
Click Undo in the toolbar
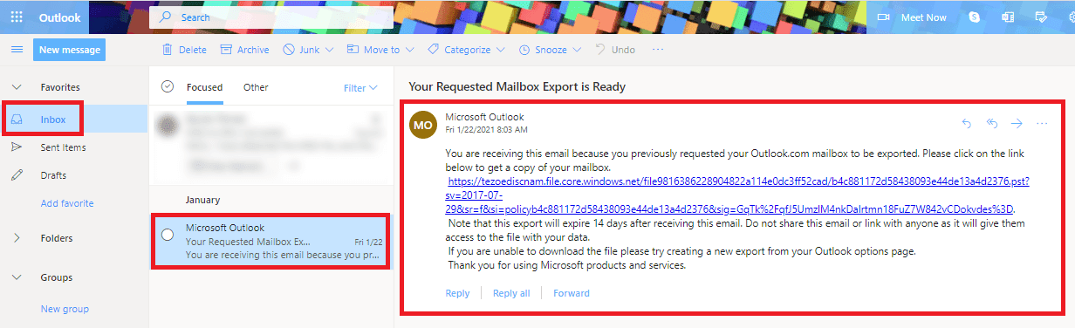tap(615, 50)
